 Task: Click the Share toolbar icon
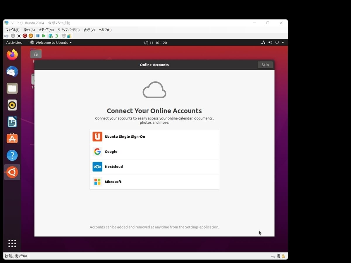pyautogui.click(x=69, y=36)
